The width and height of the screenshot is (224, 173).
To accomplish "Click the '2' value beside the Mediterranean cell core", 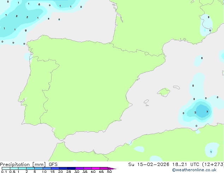I will coord(195,113).
